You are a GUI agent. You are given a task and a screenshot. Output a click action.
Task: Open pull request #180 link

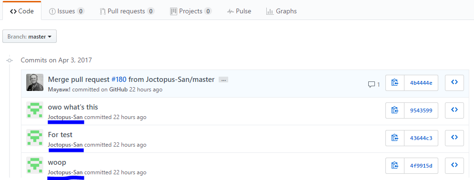[x=119, y=80]
